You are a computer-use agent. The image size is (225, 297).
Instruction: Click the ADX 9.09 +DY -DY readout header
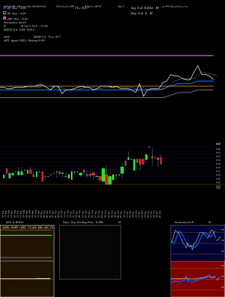tap(27, 227)
